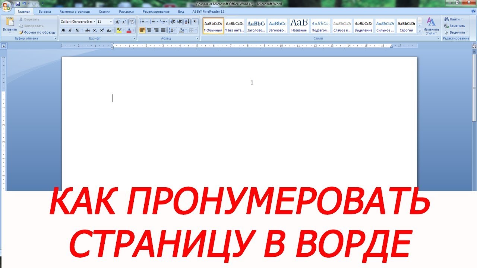The height and width of the screenshot is (268, 477).
Task: Open change case Aa dropdown
Action: (x=110, y=31)
